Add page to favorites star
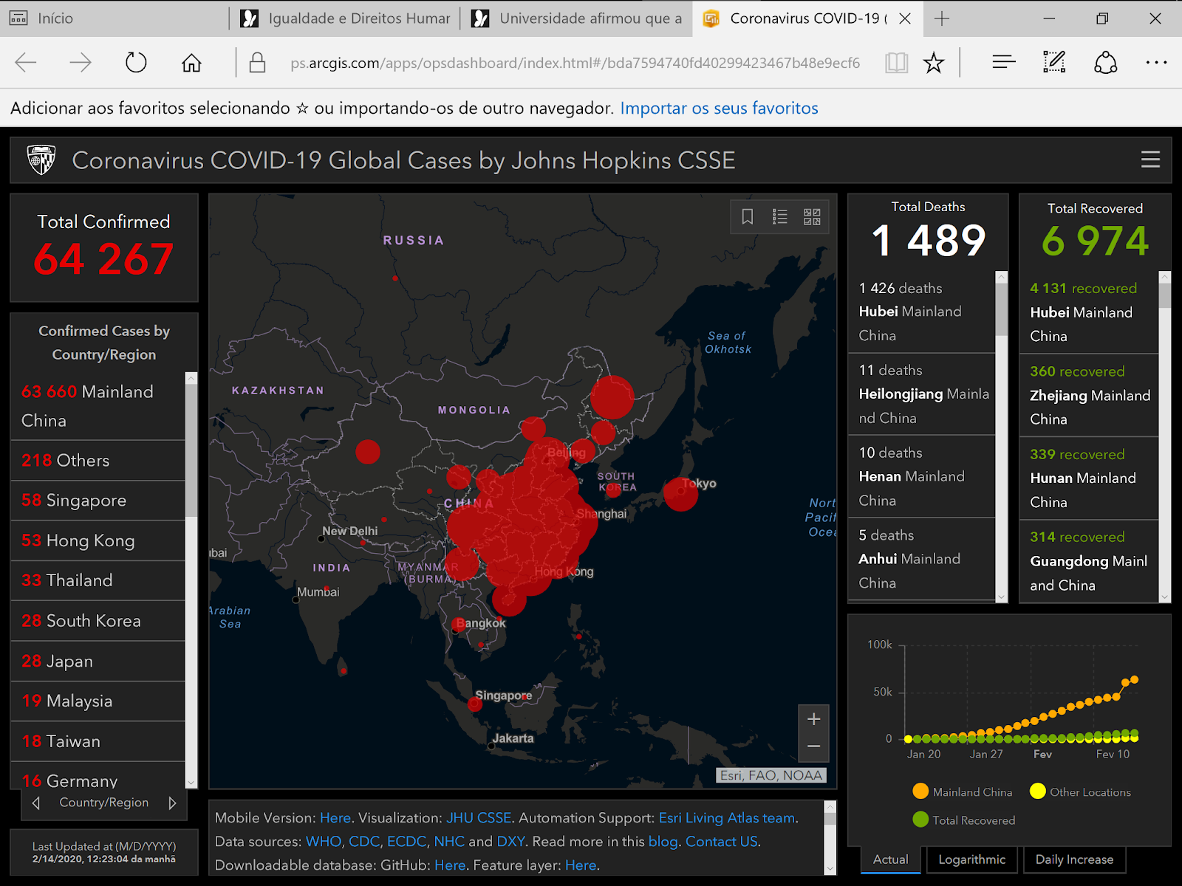The image size is (1182, 886). pyautogui.click(x=934, y=63)
